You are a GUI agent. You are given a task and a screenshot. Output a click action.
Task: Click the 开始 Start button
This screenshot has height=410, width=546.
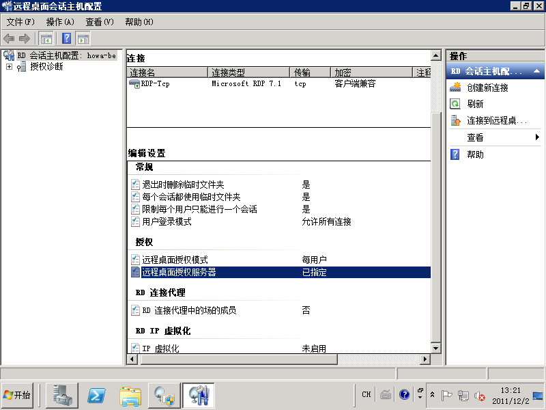point(18,395)
